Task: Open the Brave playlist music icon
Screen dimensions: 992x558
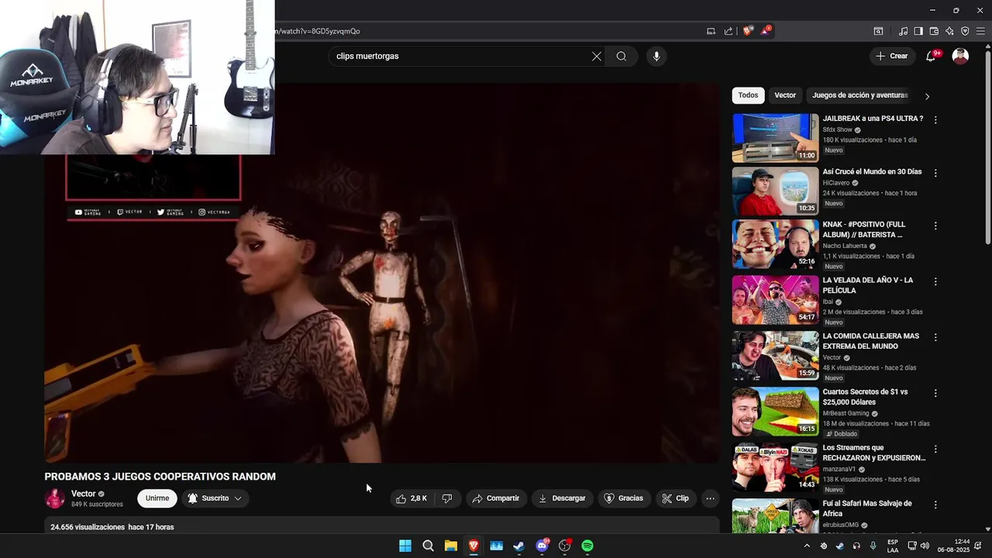Action: (x=903, y=31)
